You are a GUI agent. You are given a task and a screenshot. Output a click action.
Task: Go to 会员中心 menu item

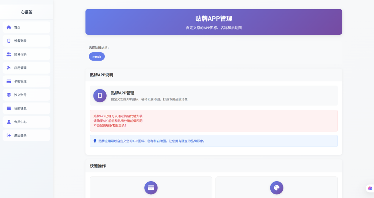coord(26,122)
